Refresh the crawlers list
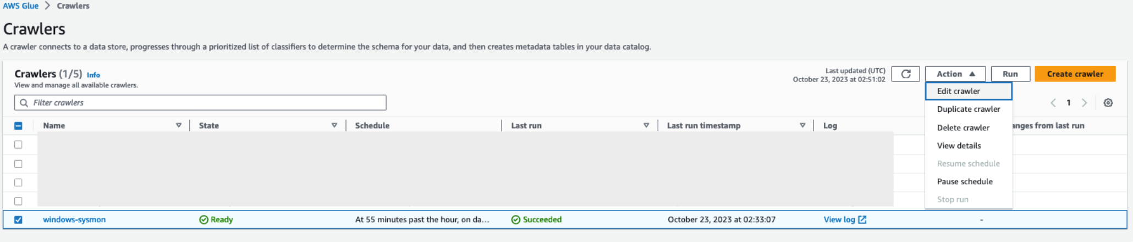 (x=905, y=74)
